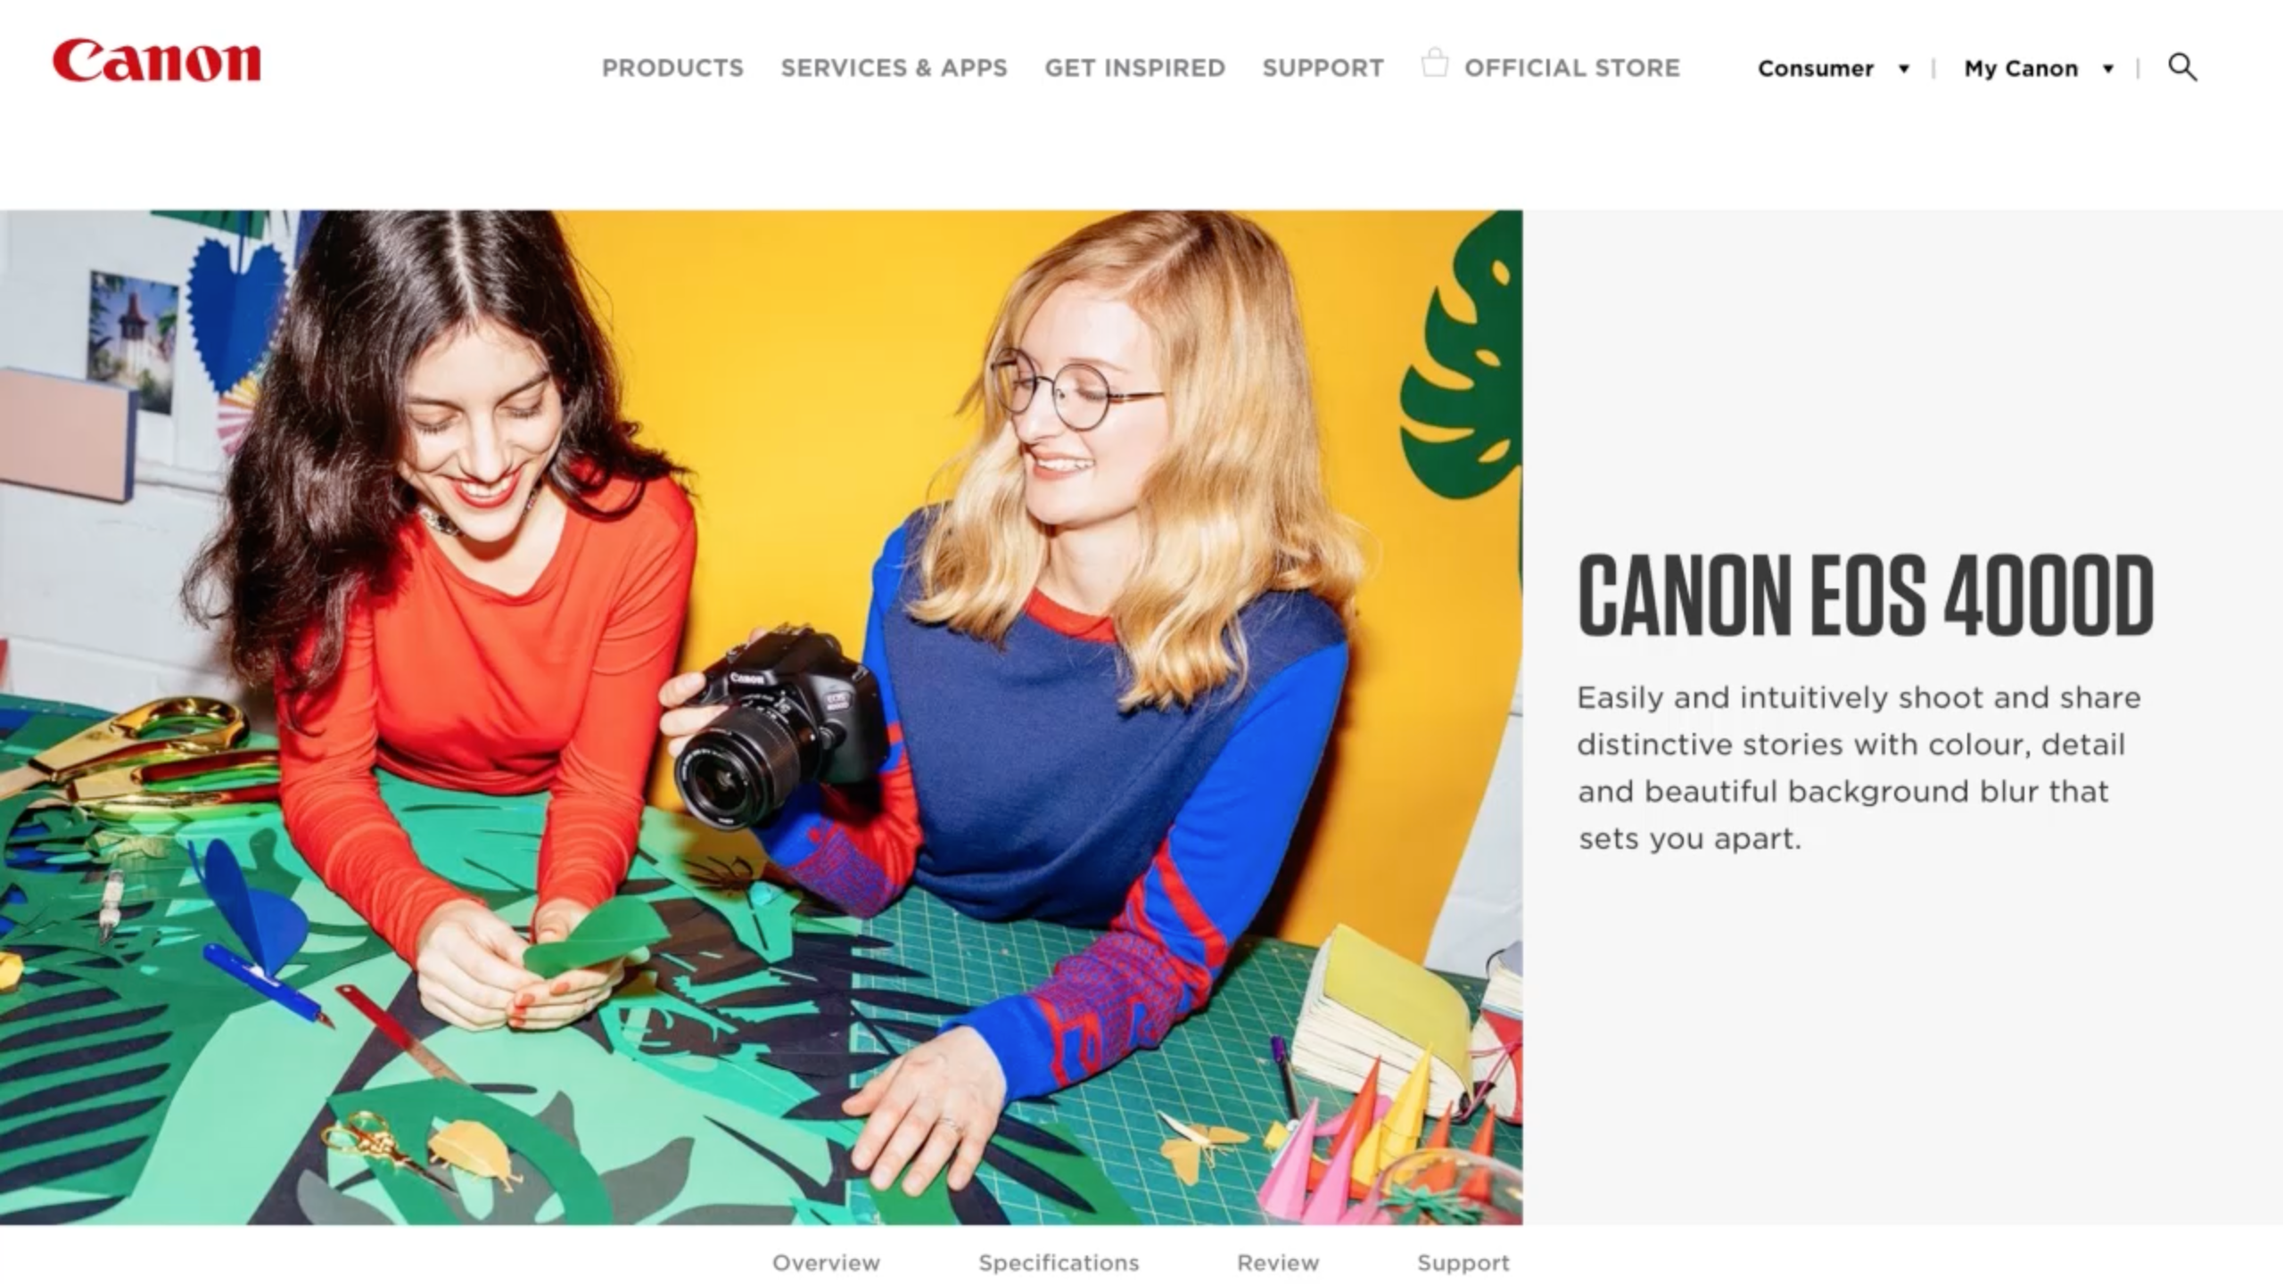Open the Products menu
This screenshot has height=1284, width=2283.
[672, 68]
